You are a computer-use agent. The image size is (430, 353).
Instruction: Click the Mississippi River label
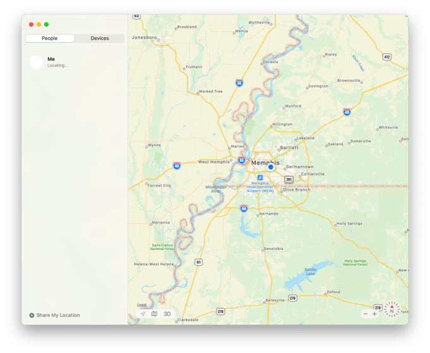pyautogui.click(x=216, y=189)
